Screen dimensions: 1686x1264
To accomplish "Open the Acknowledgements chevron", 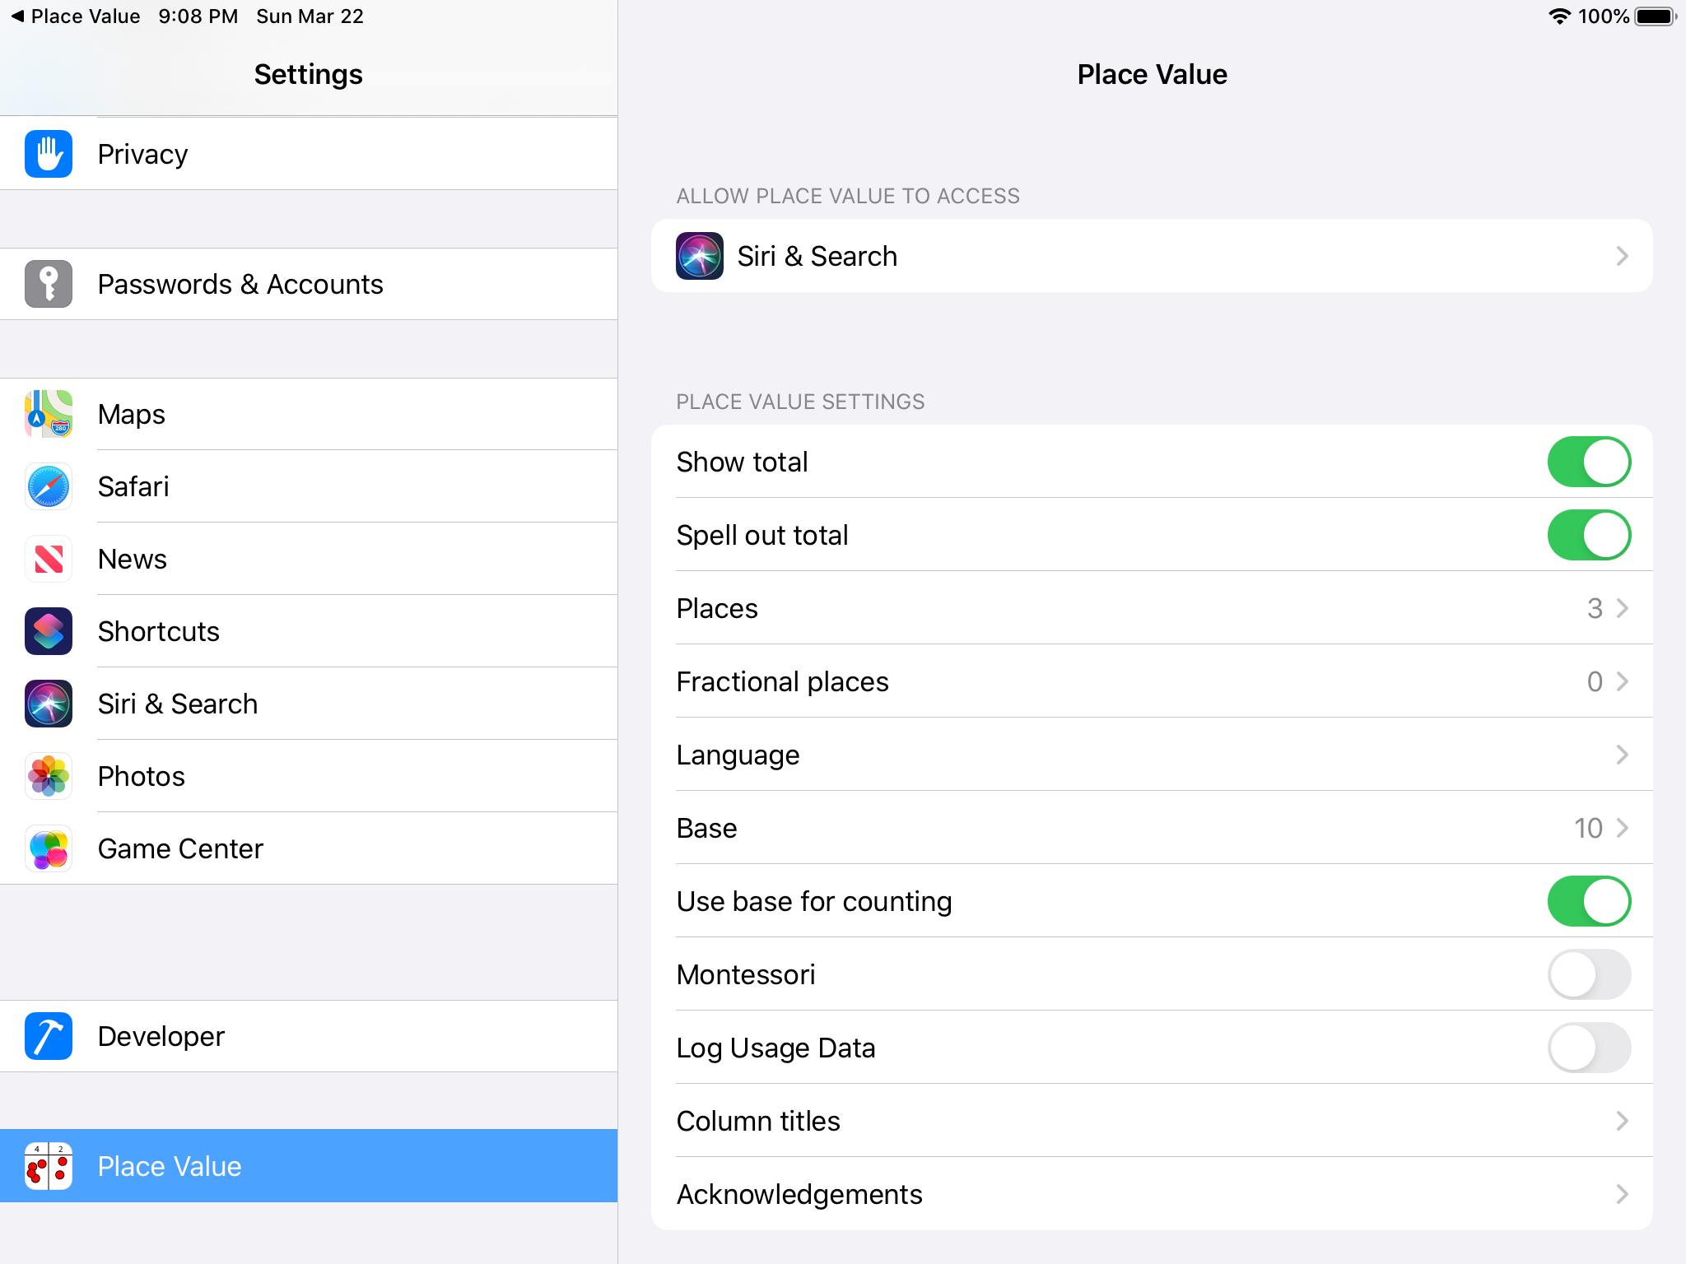I will [1622, 1194].
